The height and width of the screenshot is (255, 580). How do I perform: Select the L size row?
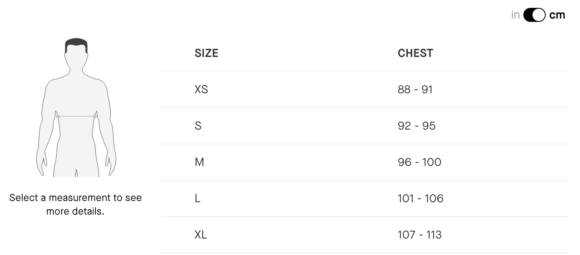point(365,198)
